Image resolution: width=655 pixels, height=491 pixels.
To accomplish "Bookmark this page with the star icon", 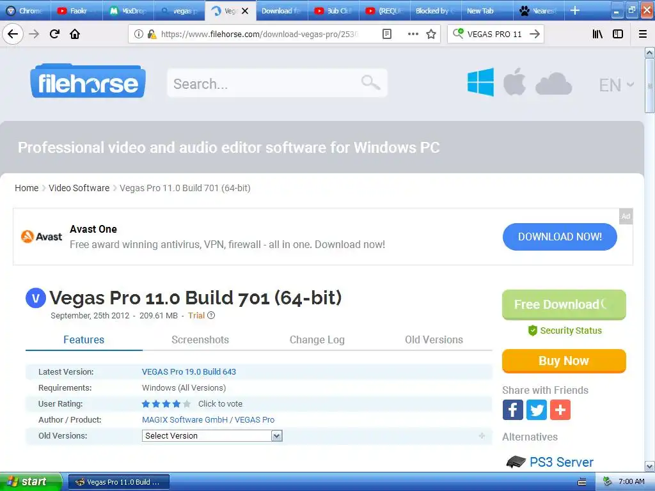I will coord(431,34).
